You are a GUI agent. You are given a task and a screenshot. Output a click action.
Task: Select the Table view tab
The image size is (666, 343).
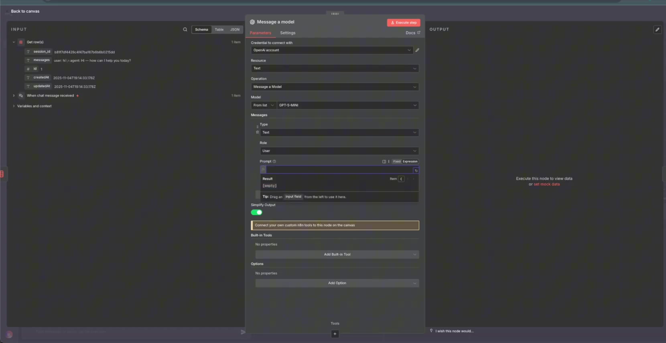219,30
